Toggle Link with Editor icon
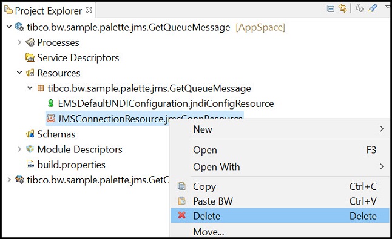 click(x=343, y=8)
